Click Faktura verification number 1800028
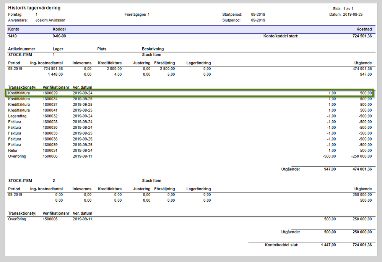Screen dimensions: 382x262 click(50, 122)
